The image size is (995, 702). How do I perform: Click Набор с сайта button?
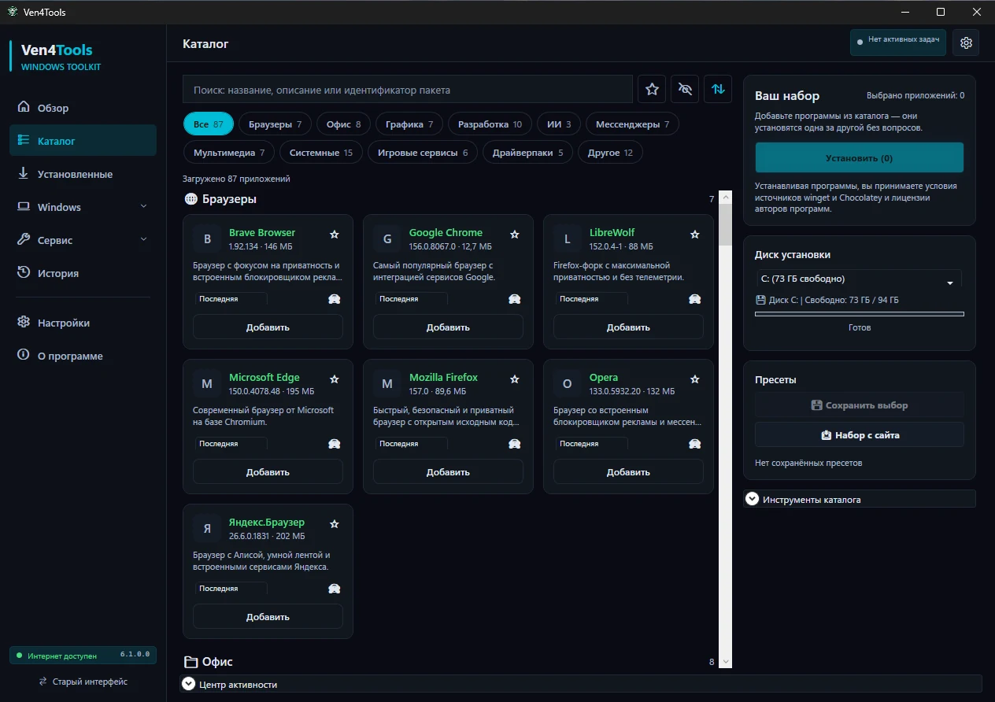[x=859, y=434]
